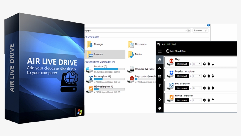Open drive letter dropdown for Box
Screen dimensions: 241x136
point(197,88)
